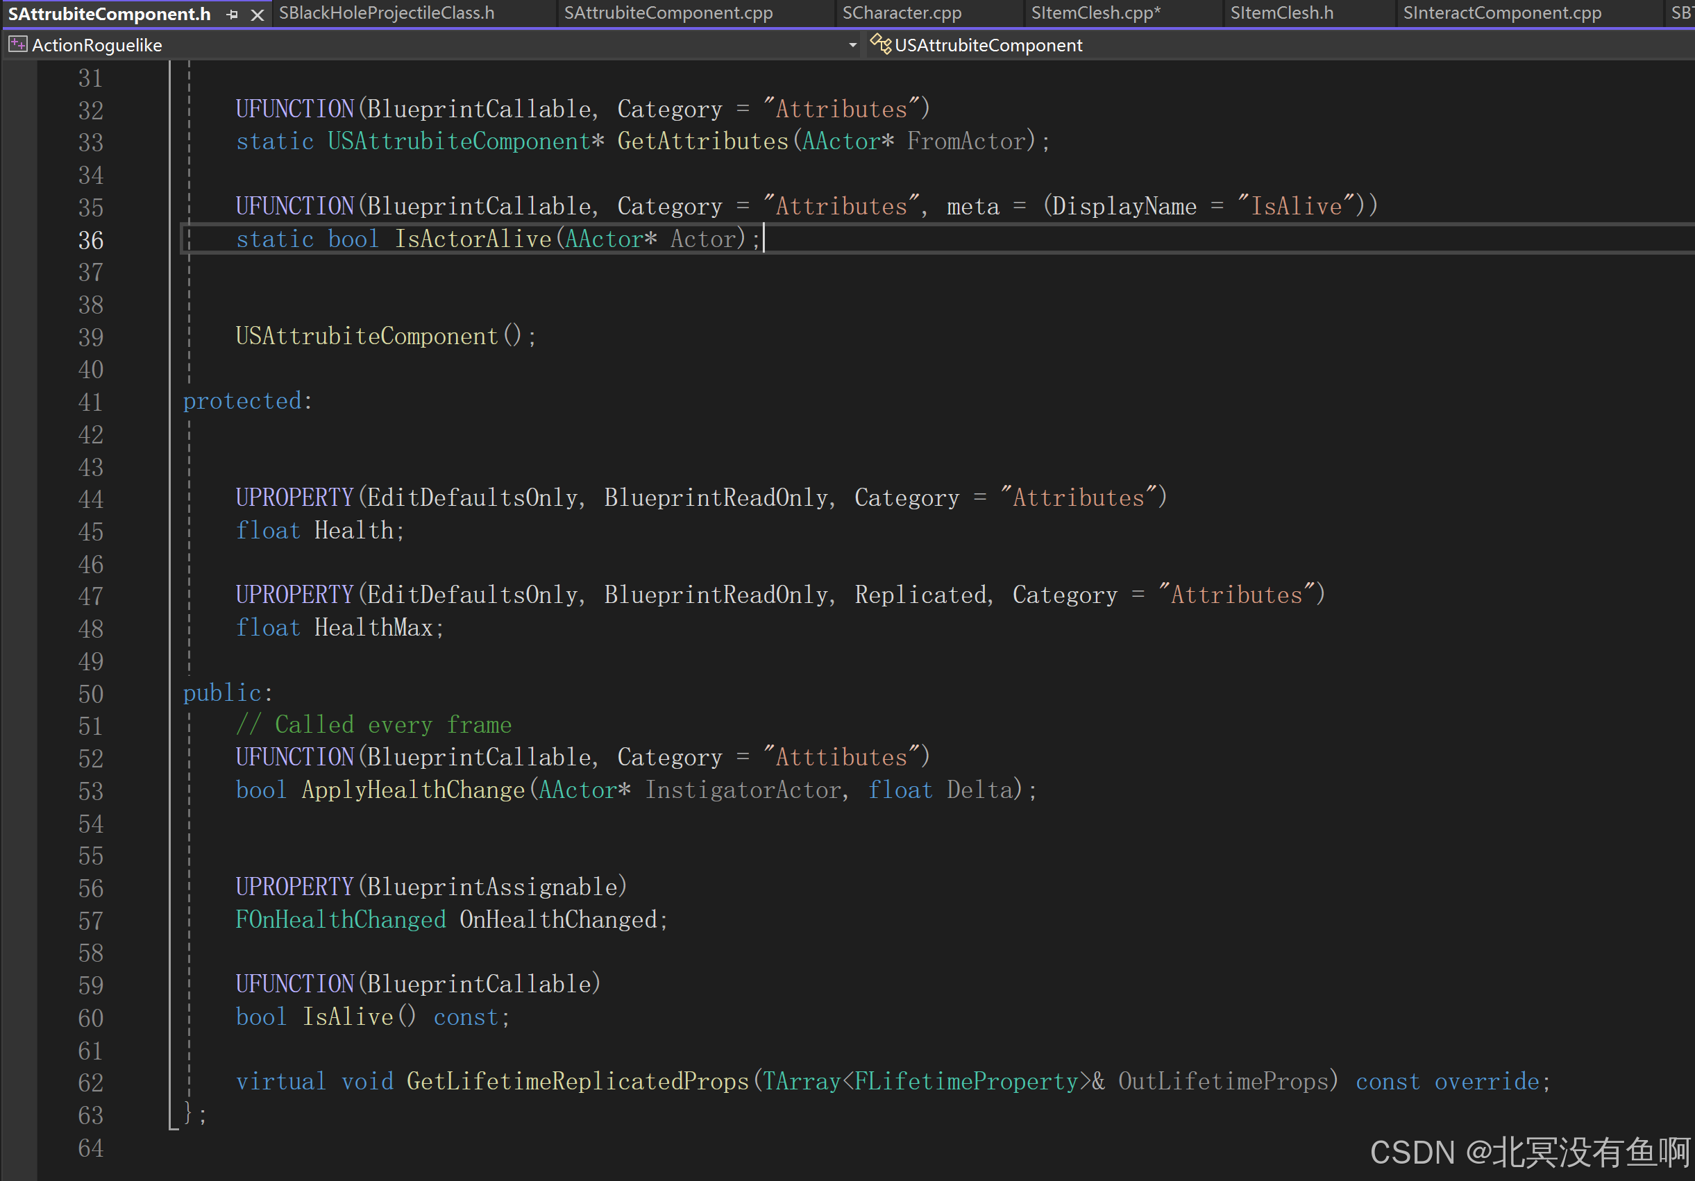Switch to SBlackHoleProjectileClass.h tab

point(387,13)
